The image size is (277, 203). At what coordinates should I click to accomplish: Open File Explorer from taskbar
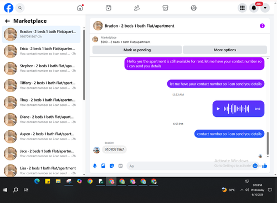[x=58, y=181]
